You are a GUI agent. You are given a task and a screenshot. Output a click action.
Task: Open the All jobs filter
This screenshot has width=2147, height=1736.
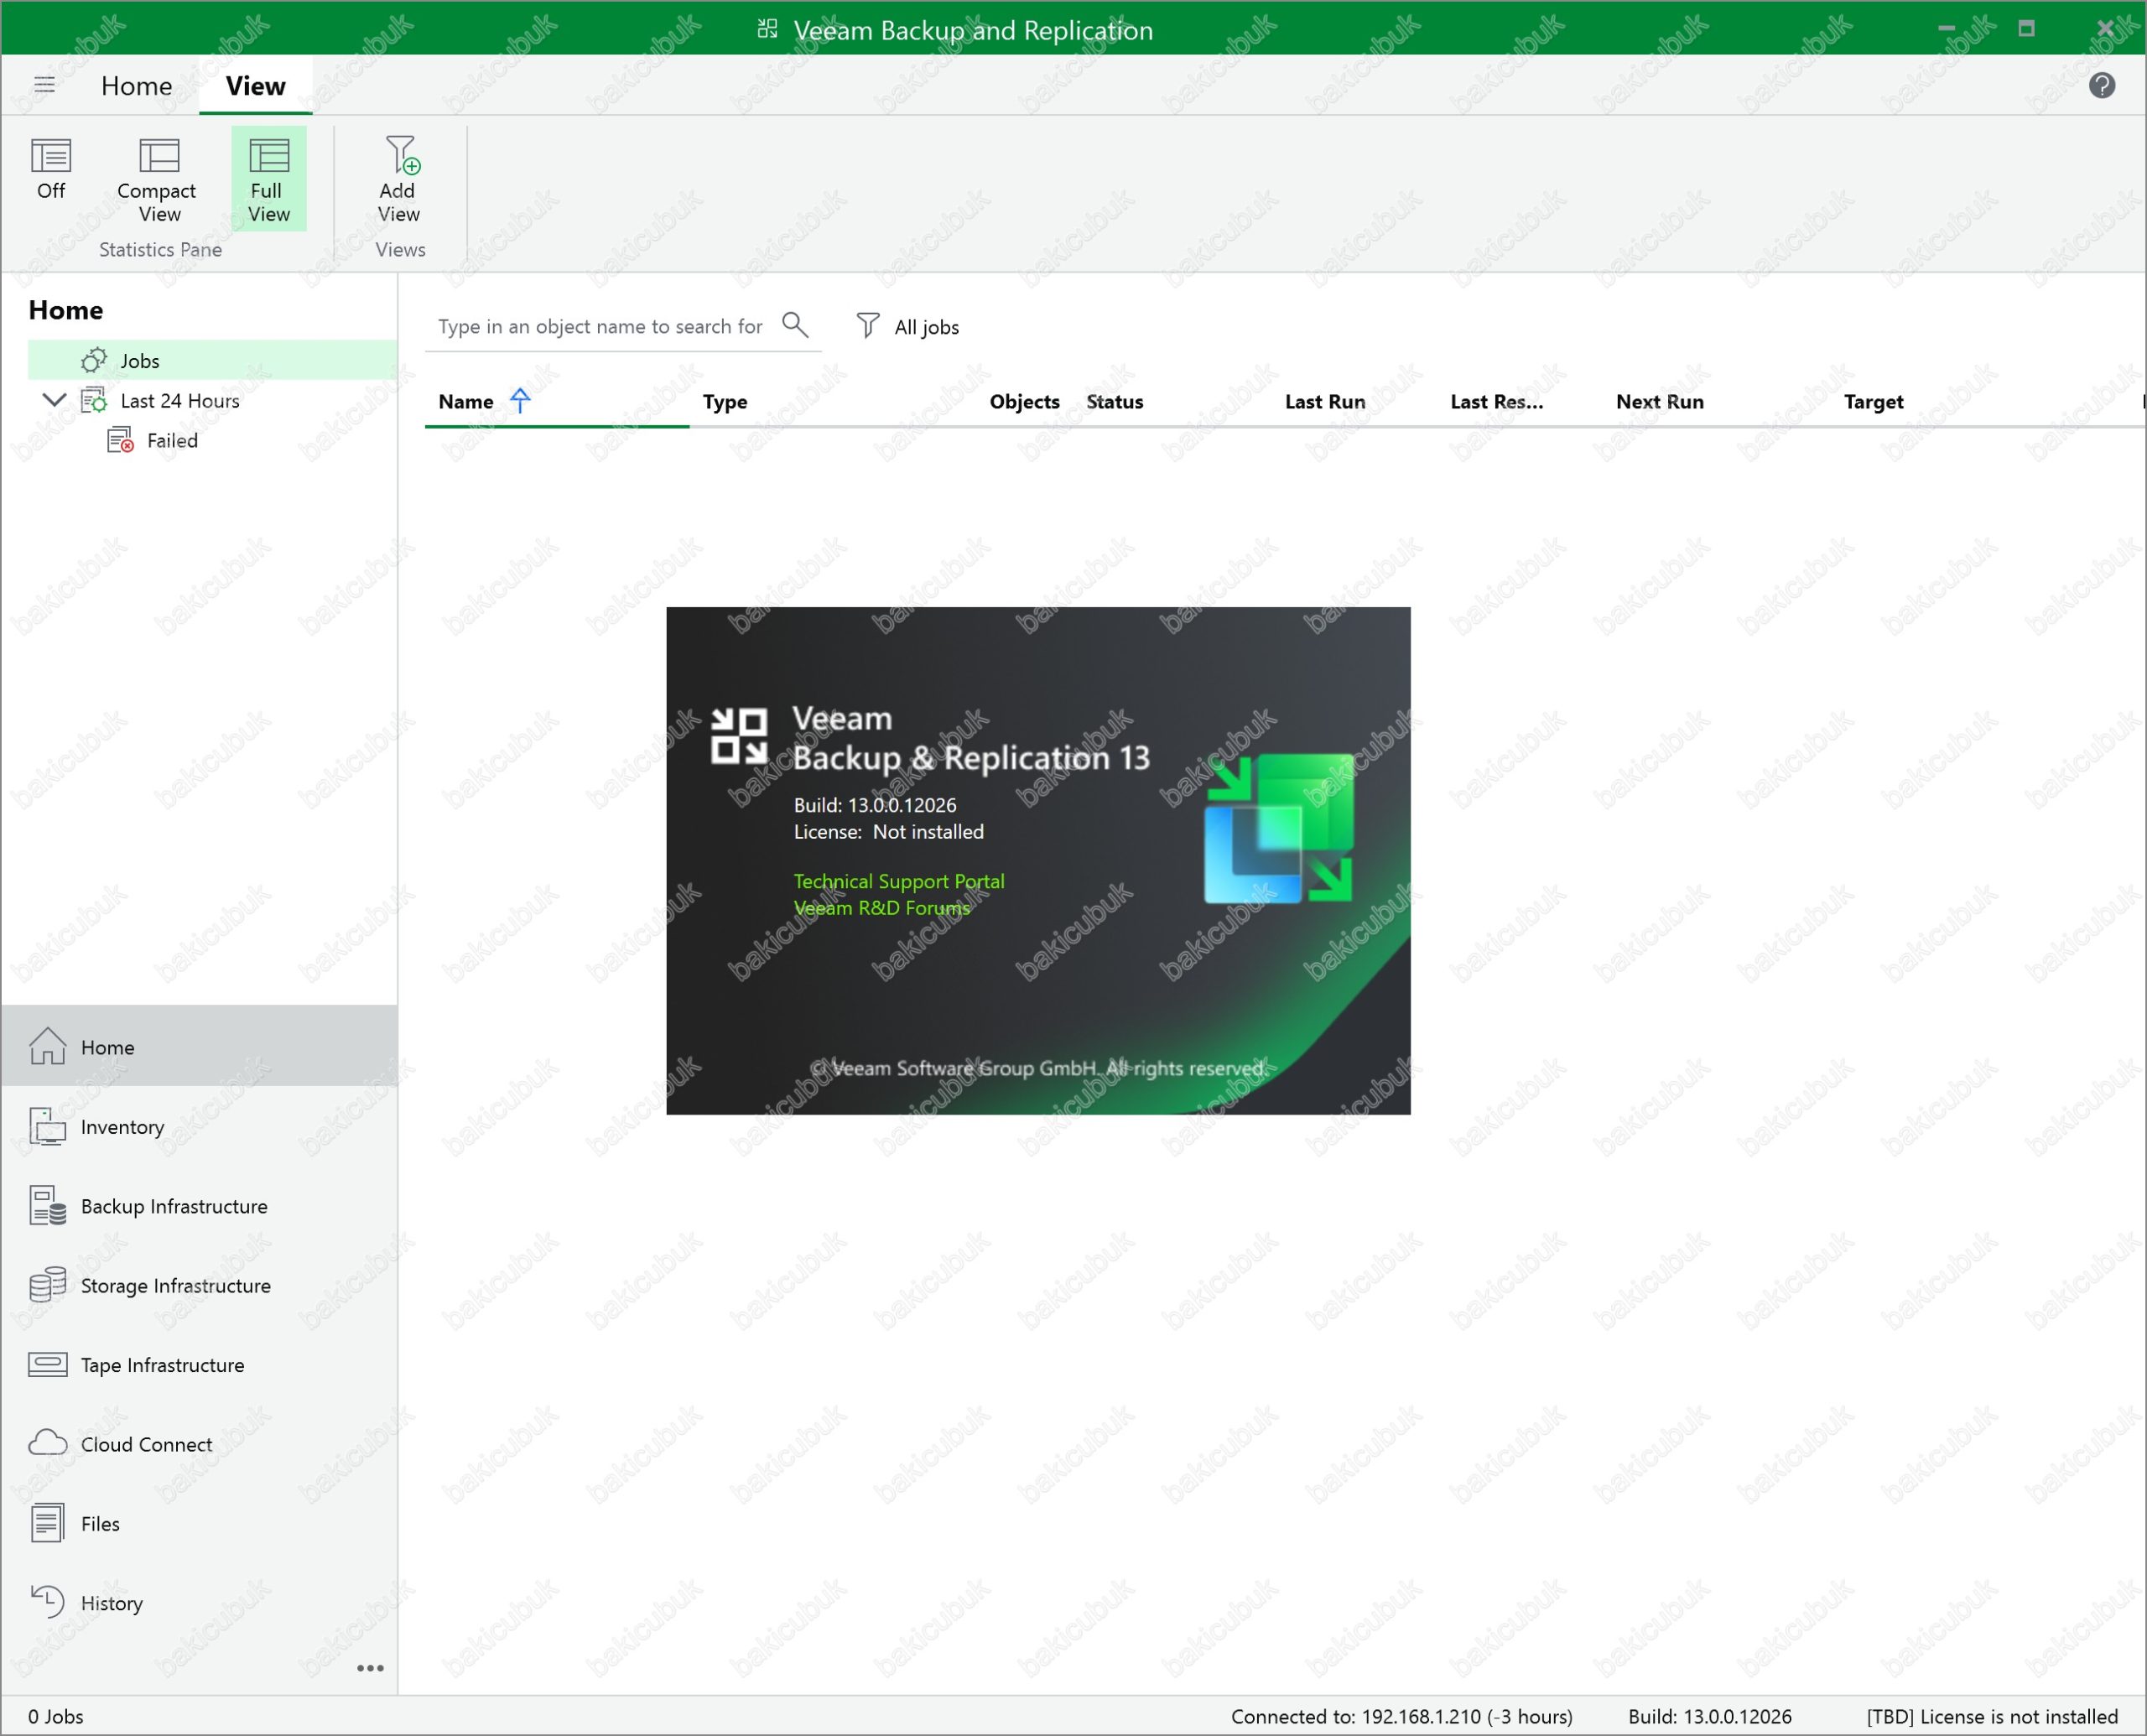[x=926, y=327]
